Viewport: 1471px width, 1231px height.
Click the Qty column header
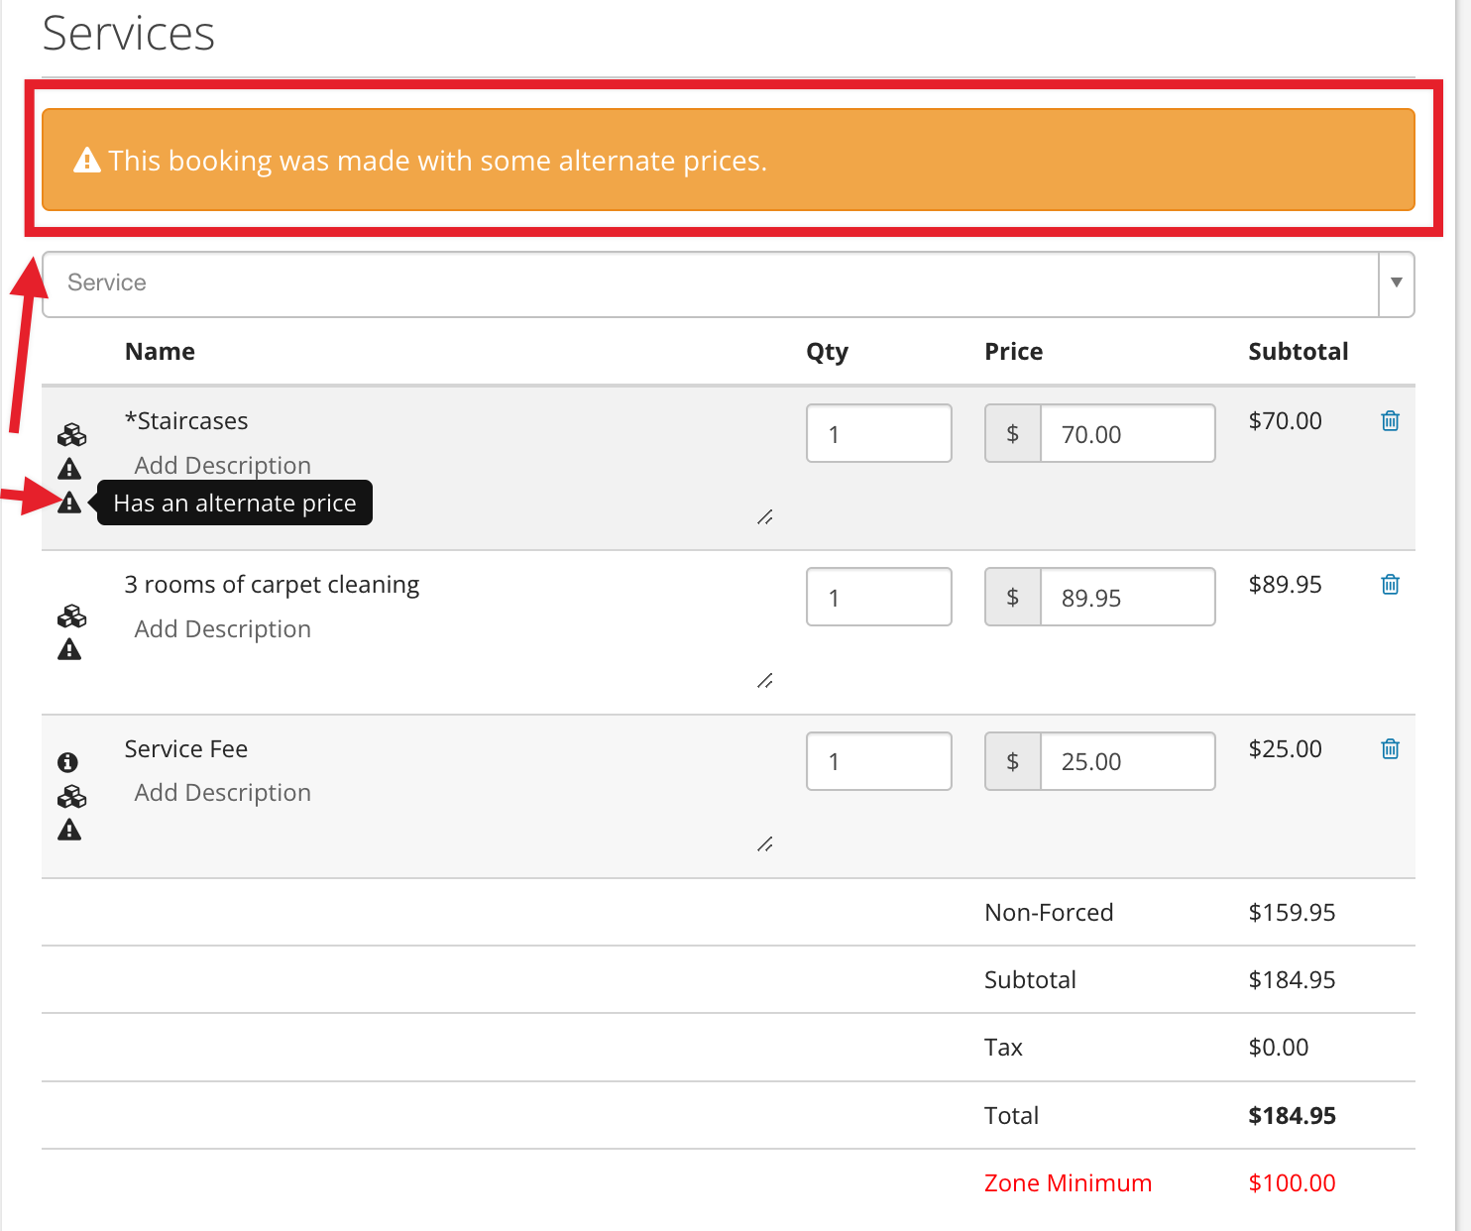[x=828, y=352]
